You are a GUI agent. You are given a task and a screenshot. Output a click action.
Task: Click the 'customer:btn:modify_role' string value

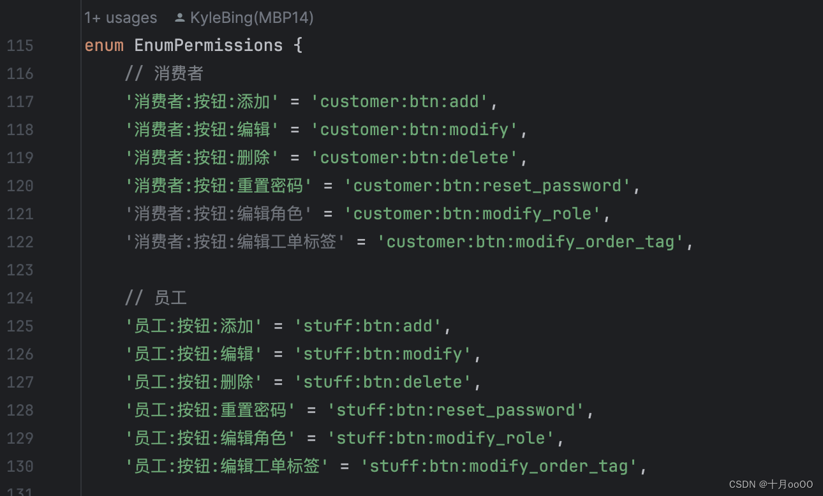(x=473, y=214)
